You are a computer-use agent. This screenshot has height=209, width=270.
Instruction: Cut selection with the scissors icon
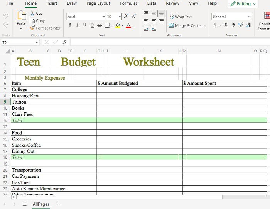tap(32, 13)
